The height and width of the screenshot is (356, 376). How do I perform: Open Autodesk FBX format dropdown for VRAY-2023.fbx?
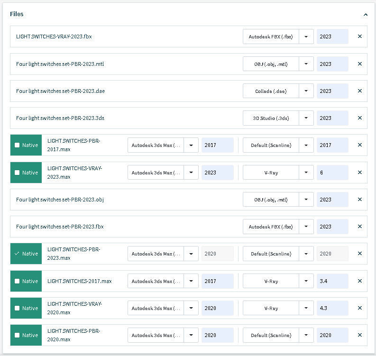306,37
